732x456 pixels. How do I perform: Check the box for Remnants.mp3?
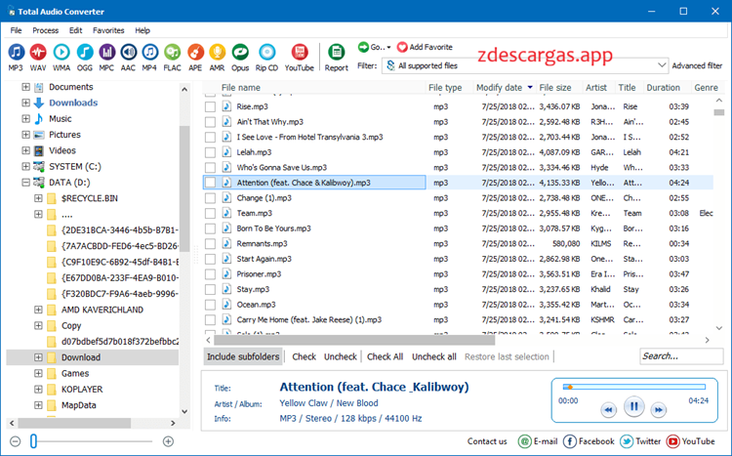pyautogui.click(x=210, y=244)
